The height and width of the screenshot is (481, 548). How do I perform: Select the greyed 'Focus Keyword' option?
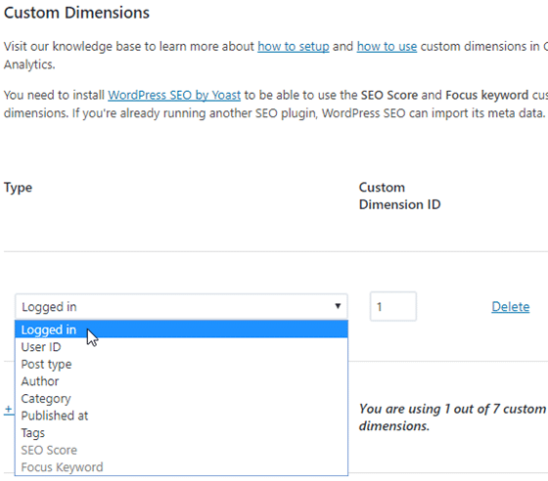[x=181, y=466]
